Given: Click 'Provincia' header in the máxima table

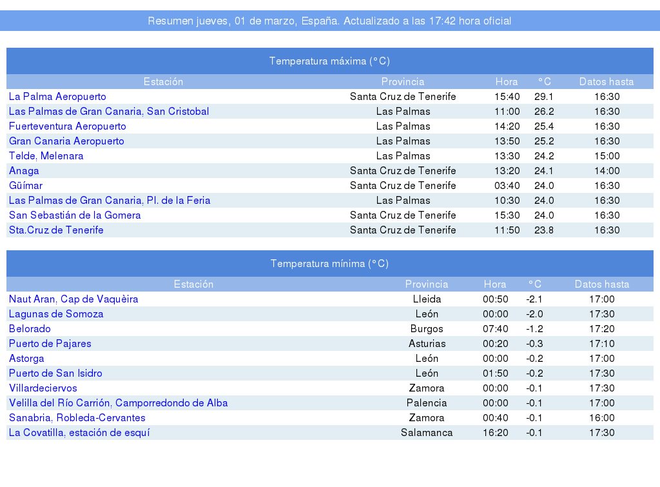Looking at the screenshot, I should coord(403,82).
